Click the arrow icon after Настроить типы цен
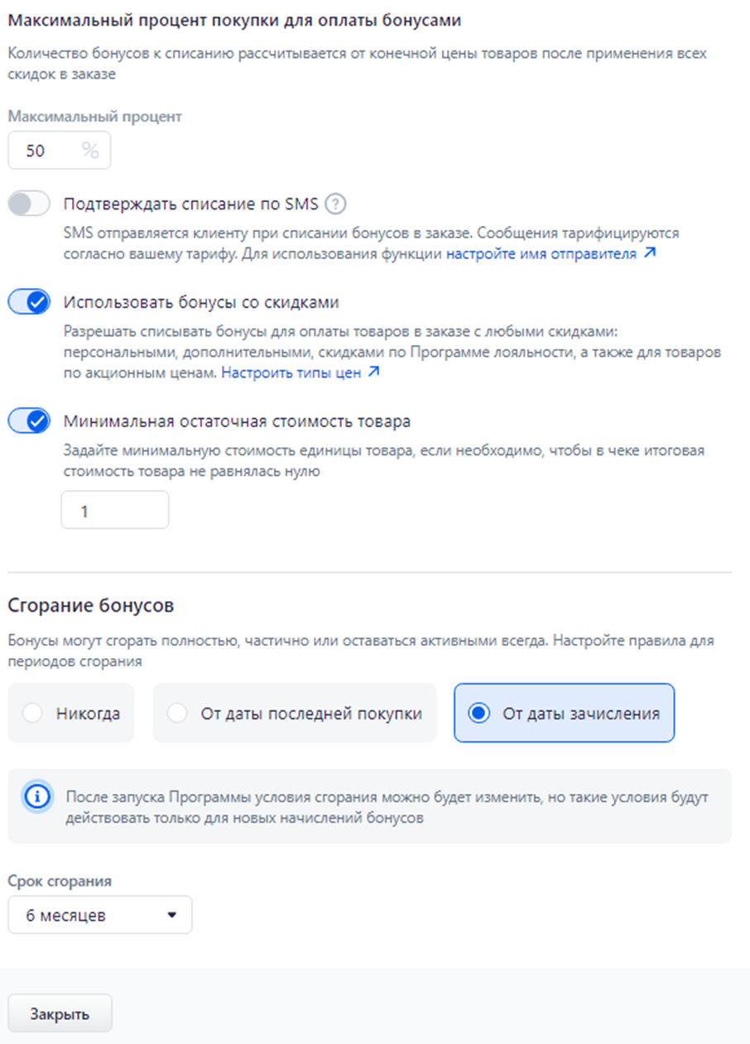 pos(373,373)
